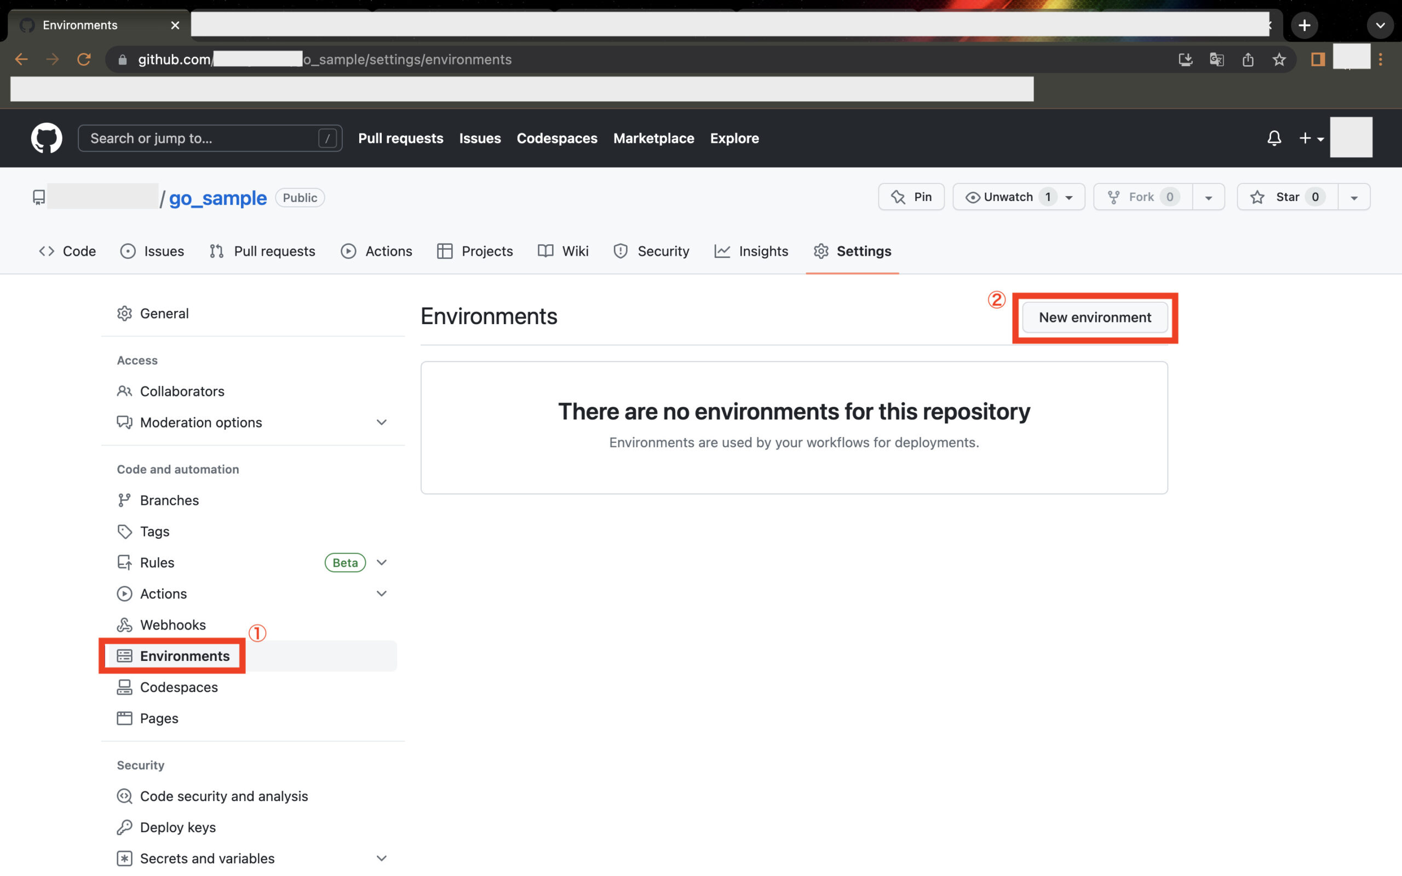1402x876 pixels.
Task: Click the translate page icon
Action: pyautogui.click(x=1216, y=59)
